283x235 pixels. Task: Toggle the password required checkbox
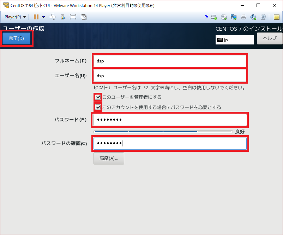(98, 107)
